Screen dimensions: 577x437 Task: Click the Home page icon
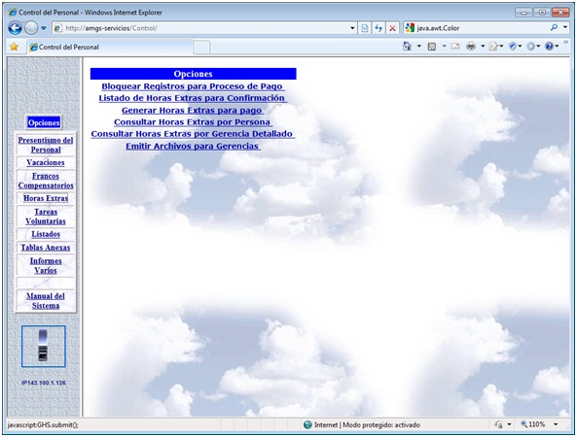point(407,47)
